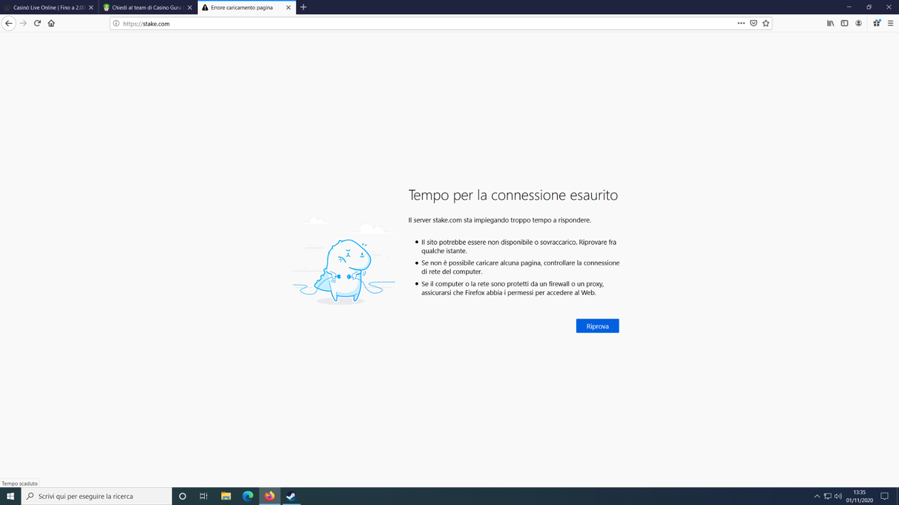The height and width of the screenshot is (505, 899).
Task: Launch Microsoft Edge from taskbar
Action: click(x=248, y=496)
